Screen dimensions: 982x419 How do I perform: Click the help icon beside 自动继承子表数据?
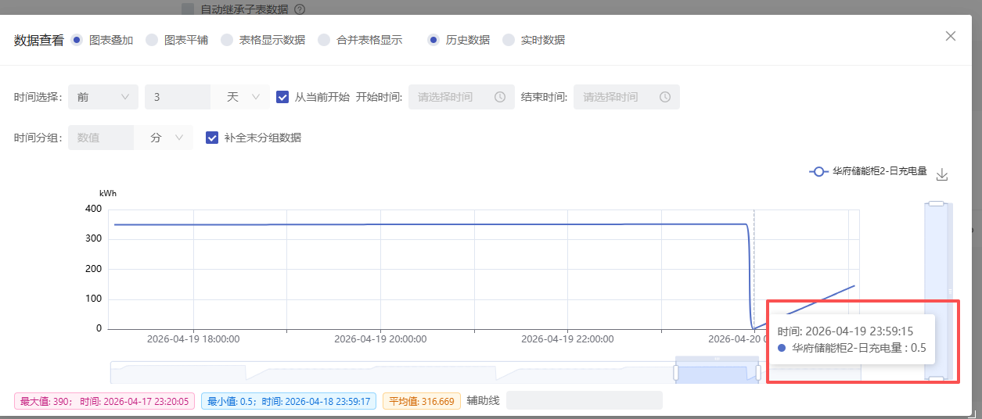300,9
